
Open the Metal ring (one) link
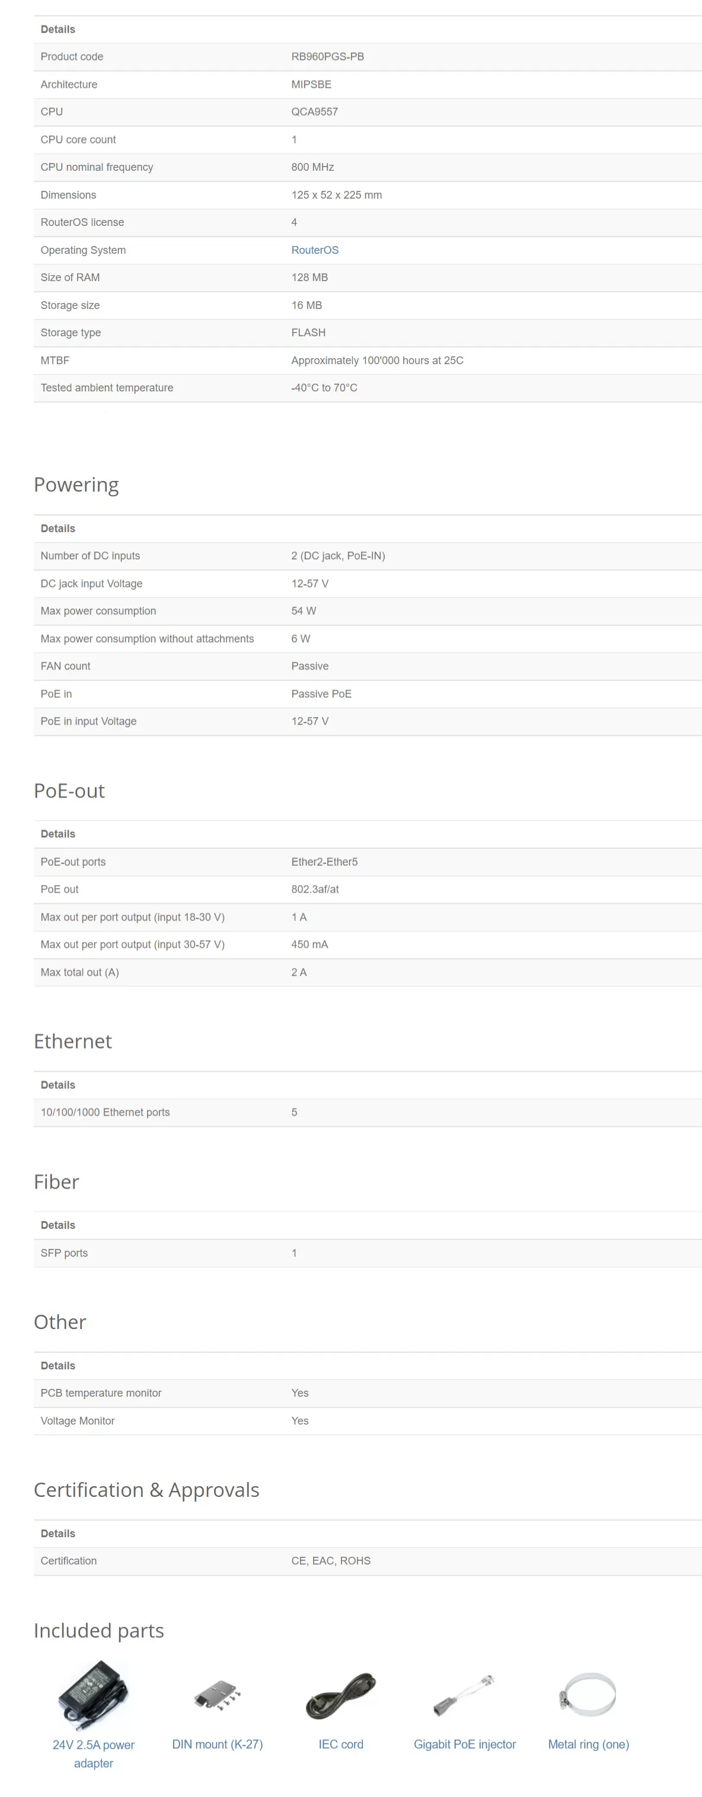click(588, 1744)
